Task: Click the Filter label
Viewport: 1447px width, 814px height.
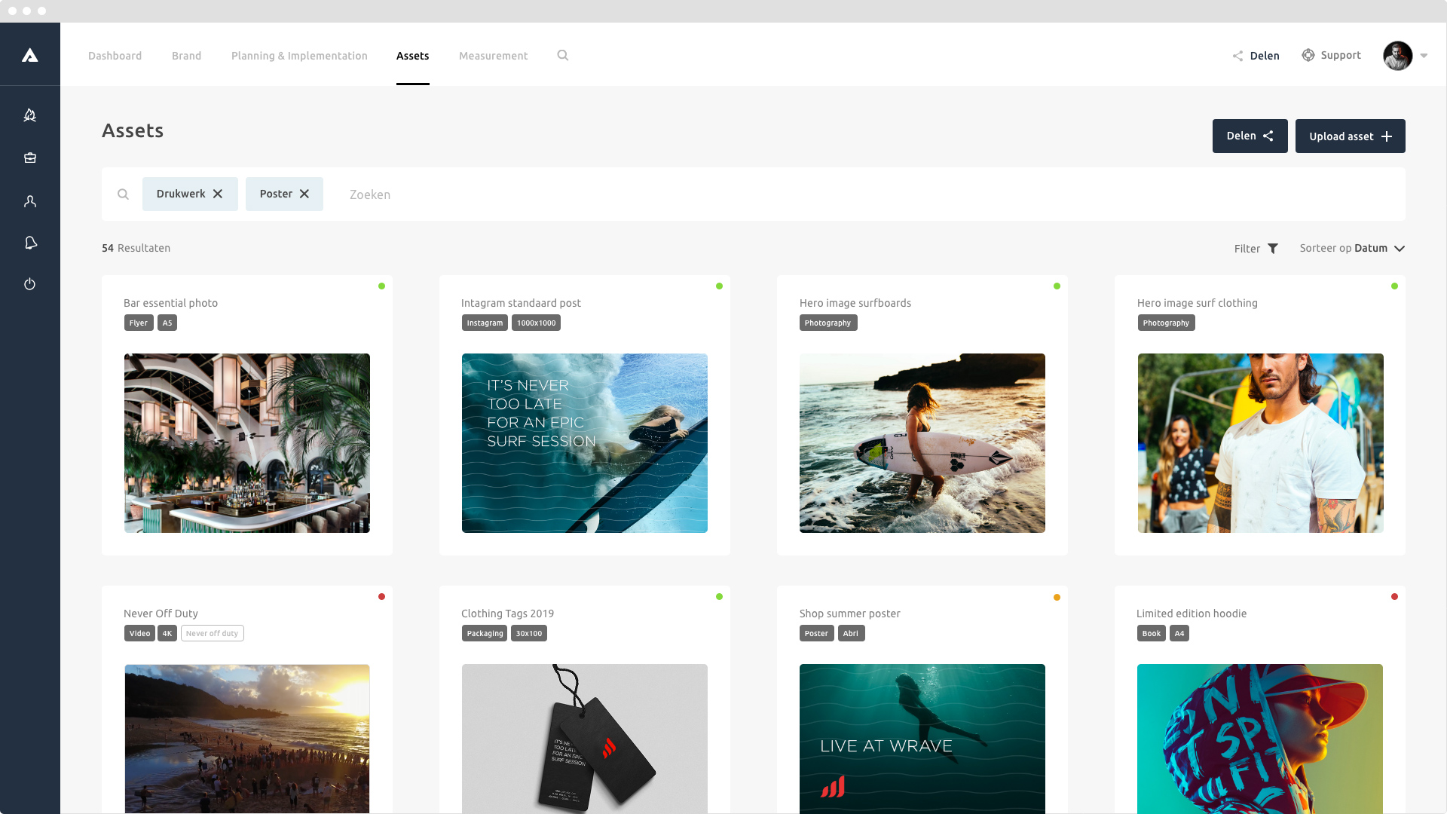Action: pyautogui.click(x=1247, y=249)
